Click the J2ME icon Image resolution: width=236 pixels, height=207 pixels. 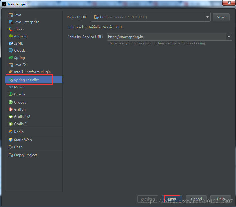[x=11, y=43]
